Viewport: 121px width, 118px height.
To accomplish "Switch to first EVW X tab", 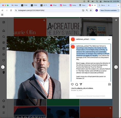I will [25, 5].
